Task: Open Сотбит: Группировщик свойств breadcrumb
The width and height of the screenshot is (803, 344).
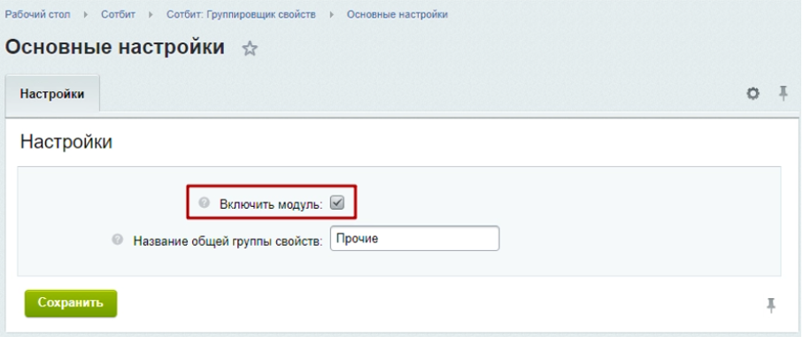Action: pos(241,14)
